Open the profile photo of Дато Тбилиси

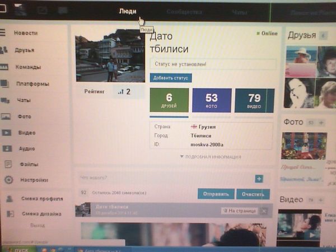click(x=110, y=55)
